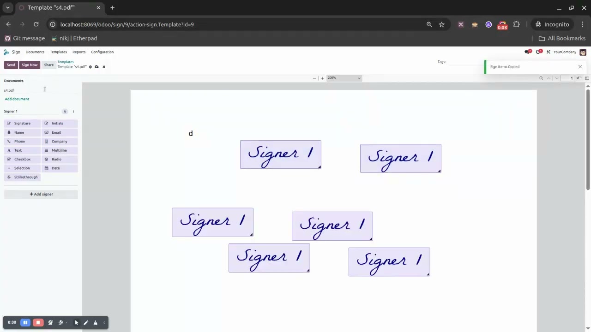Open the Configuration menu

(103, 52)
